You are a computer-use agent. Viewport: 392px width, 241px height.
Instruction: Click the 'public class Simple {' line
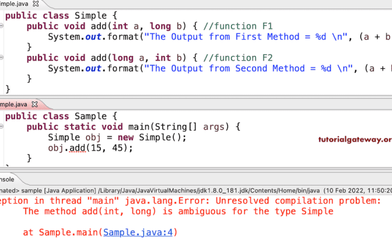click(62, 16)
